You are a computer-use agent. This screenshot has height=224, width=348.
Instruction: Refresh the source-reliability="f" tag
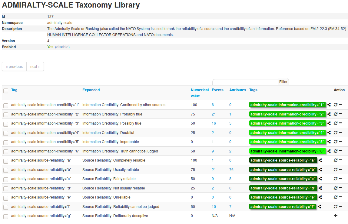click(336, 207)
